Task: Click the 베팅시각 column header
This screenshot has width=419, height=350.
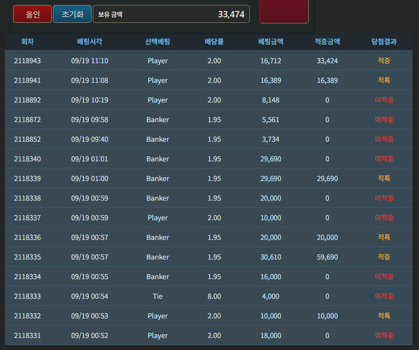Action: tap(89, 41)
